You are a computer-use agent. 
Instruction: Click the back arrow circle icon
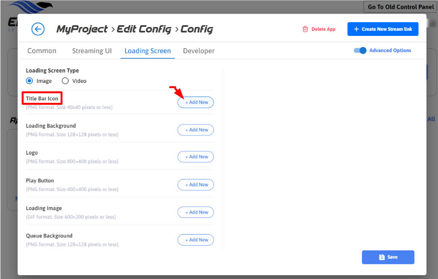[x=38, y=29]
